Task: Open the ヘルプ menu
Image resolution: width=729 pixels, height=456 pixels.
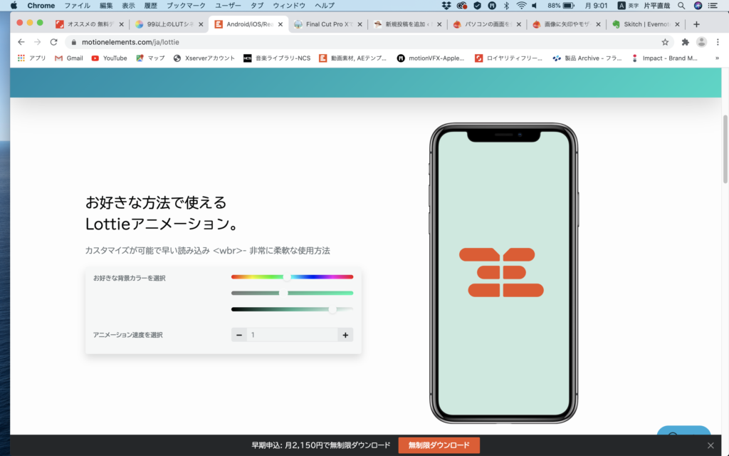Action: (325, 6)
